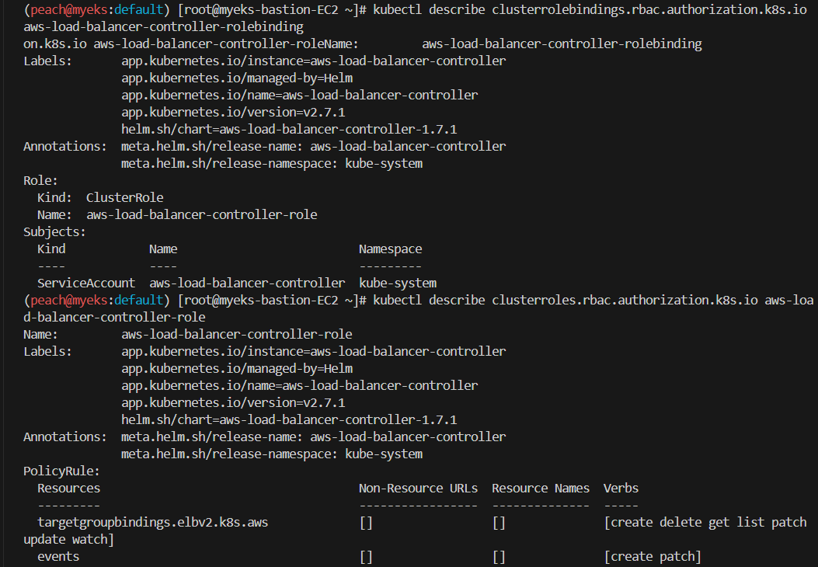Click the 'Non-Resource URLs' column header
This screenshot has height=567, width=818.
coord(419,489)
